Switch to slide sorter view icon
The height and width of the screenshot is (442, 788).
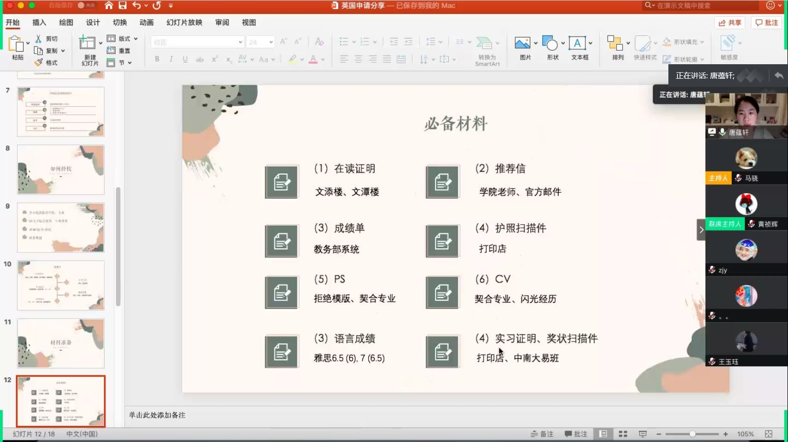[623, 434]
